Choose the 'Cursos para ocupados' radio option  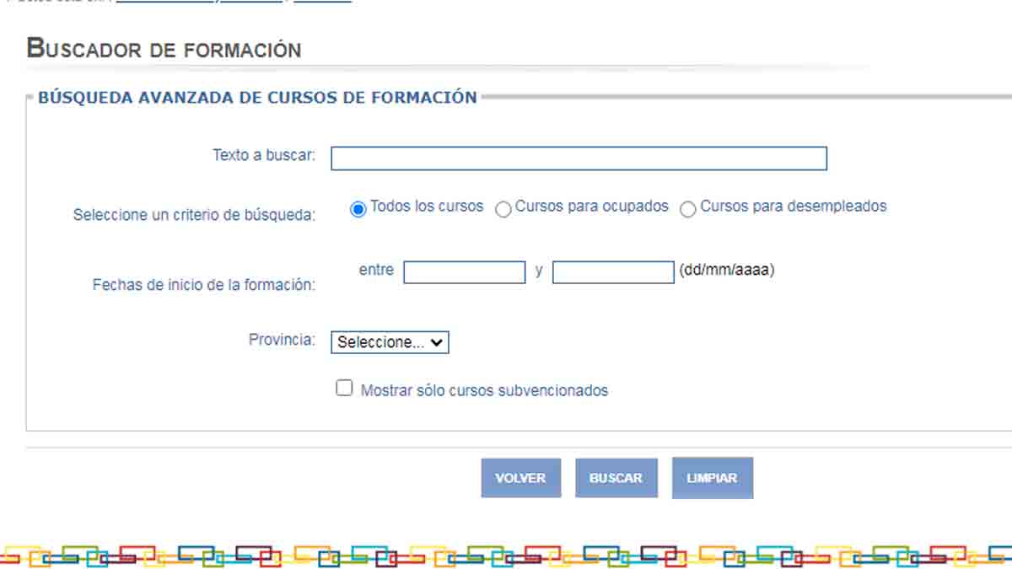[x=503, y=209]
